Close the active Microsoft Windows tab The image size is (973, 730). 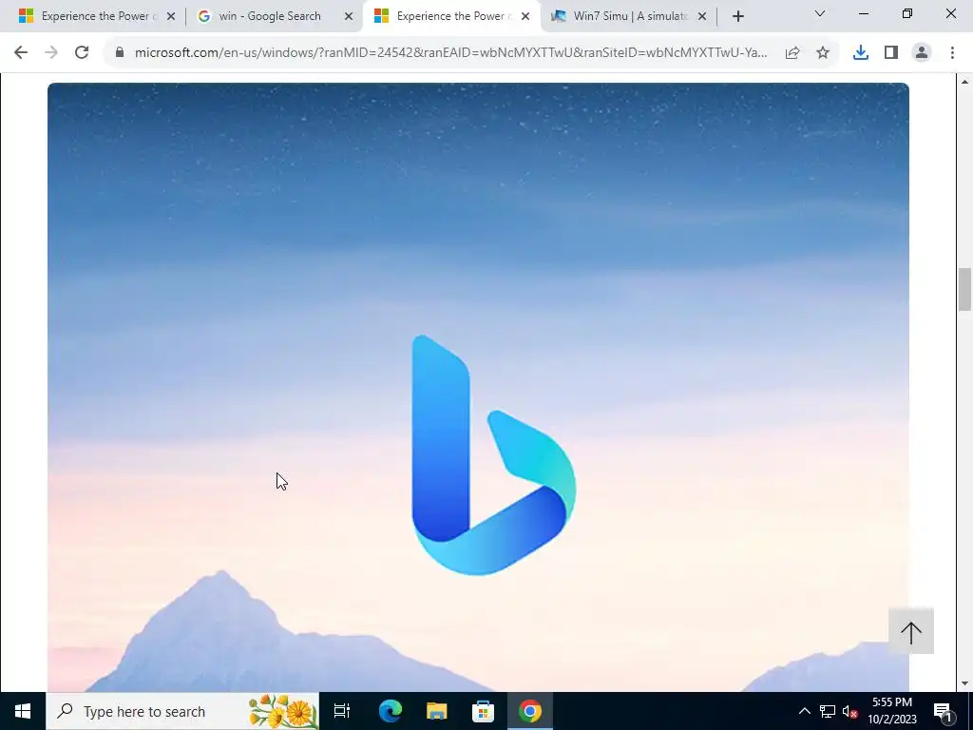525,16
